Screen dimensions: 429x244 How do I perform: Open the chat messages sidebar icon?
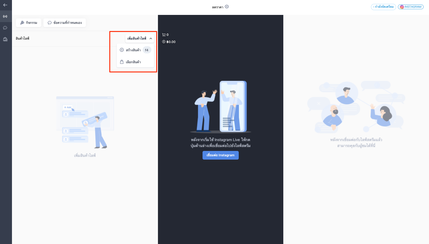(5, 28)
